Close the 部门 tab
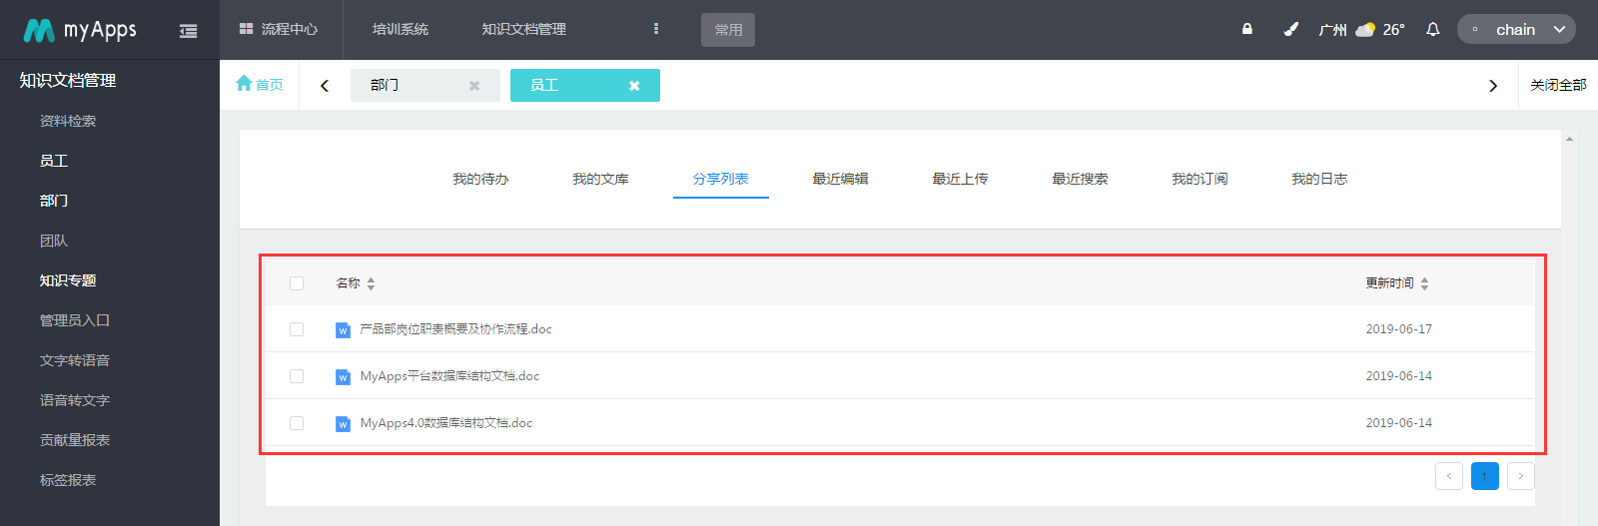 pyautogui.click(x=474, y=86)
